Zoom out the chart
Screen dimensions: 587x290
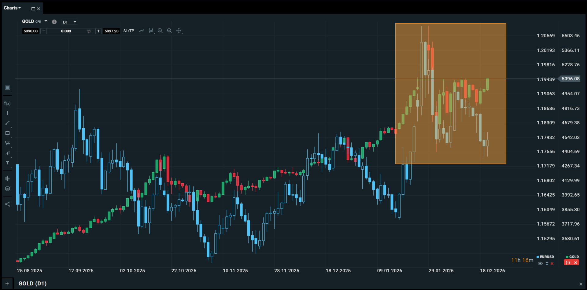(x=160, y=31)
